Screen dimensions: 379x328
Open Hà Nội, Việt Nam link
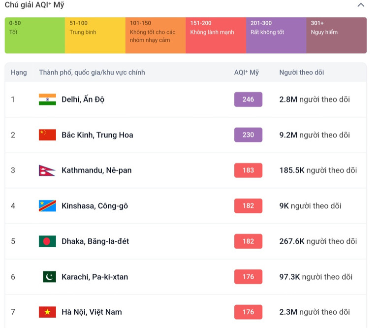point(92,312)
